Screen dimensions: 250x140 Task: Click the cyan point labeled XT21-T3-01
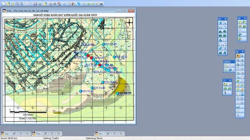point(103,44)
